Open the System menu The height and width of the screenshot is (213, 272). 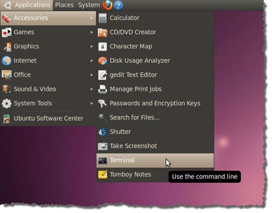click(89, 5)
